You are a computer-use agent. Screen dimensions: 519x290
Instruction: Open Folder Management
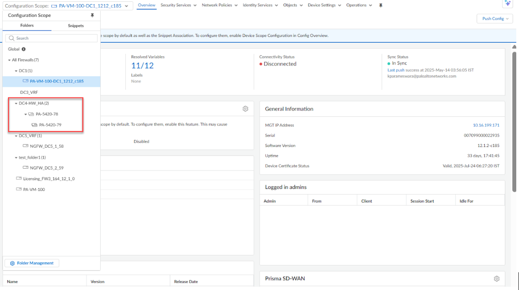tap(32, 263)
